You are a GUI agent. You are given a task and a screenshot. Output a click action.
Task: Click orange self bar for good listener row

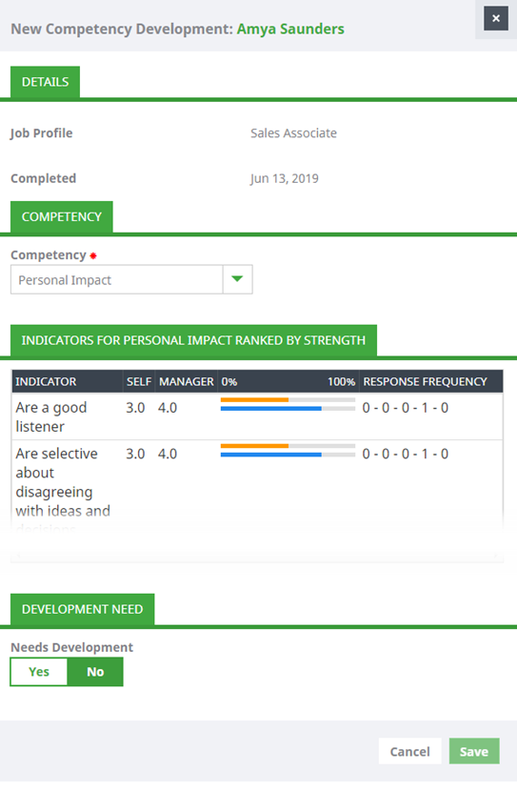(254, 399)
